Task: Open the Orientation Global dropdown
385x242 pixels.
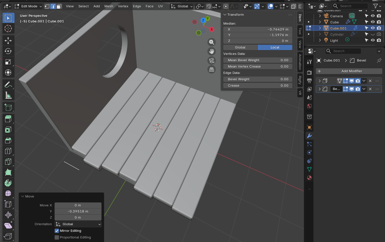Action: [78, 224]
